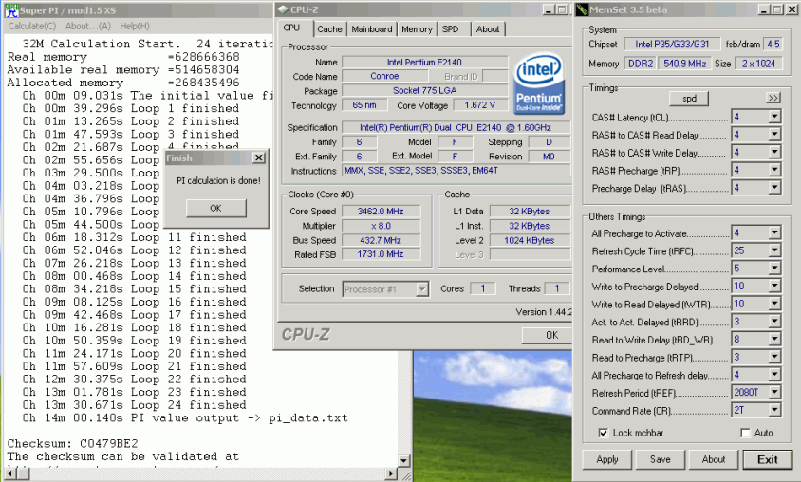Click OK in the Finish dialog
The width and height of the screenshot is (801, 482).
tap(216, 209)
